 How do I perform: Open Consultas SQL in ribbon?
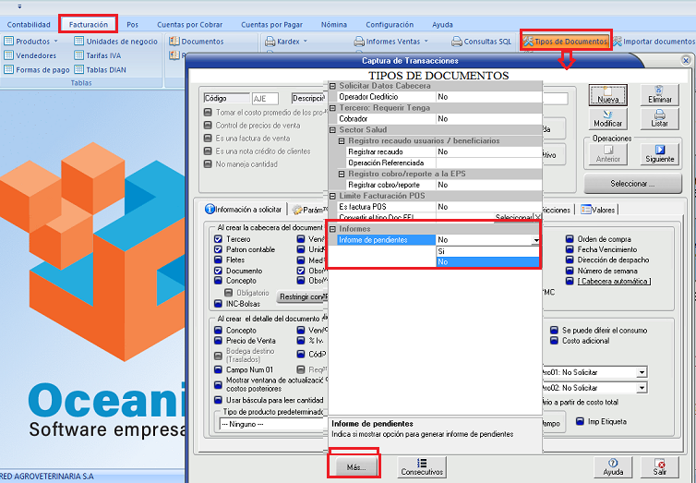(x=480, y=42)
